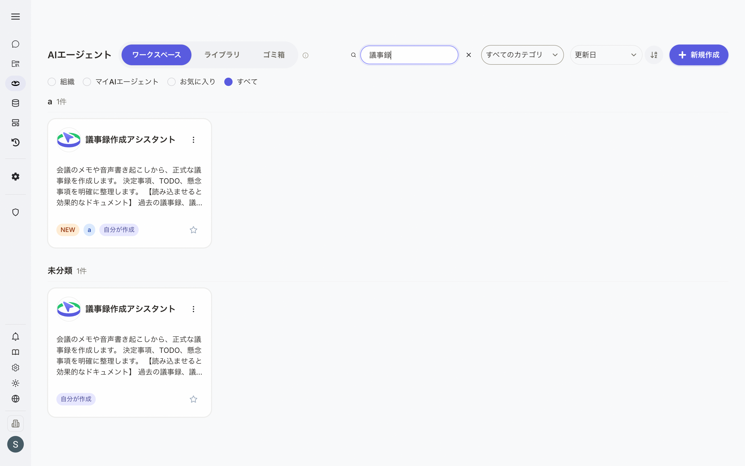
Task: Open the hamburger menu icon
Action: [16, 17]
